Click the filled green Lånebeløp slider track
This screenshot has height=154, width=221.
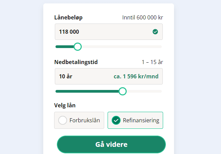coord(65,47)
